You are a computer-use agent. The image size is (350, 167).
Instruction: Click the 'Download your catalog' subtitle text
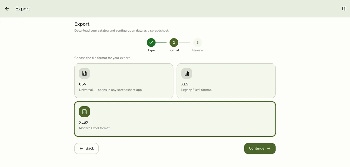(122, 31)
